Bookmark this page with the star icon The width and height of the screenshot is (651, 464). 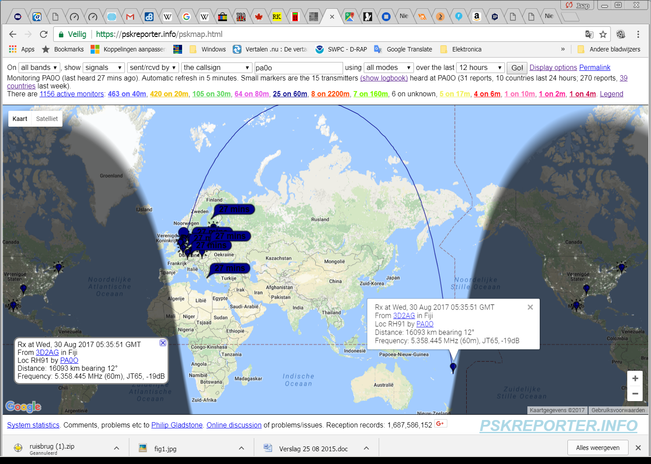603,34
